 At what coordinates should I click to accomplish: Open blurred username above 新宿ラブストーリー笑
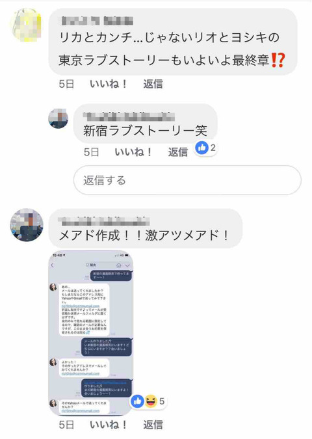coord(129,116)
